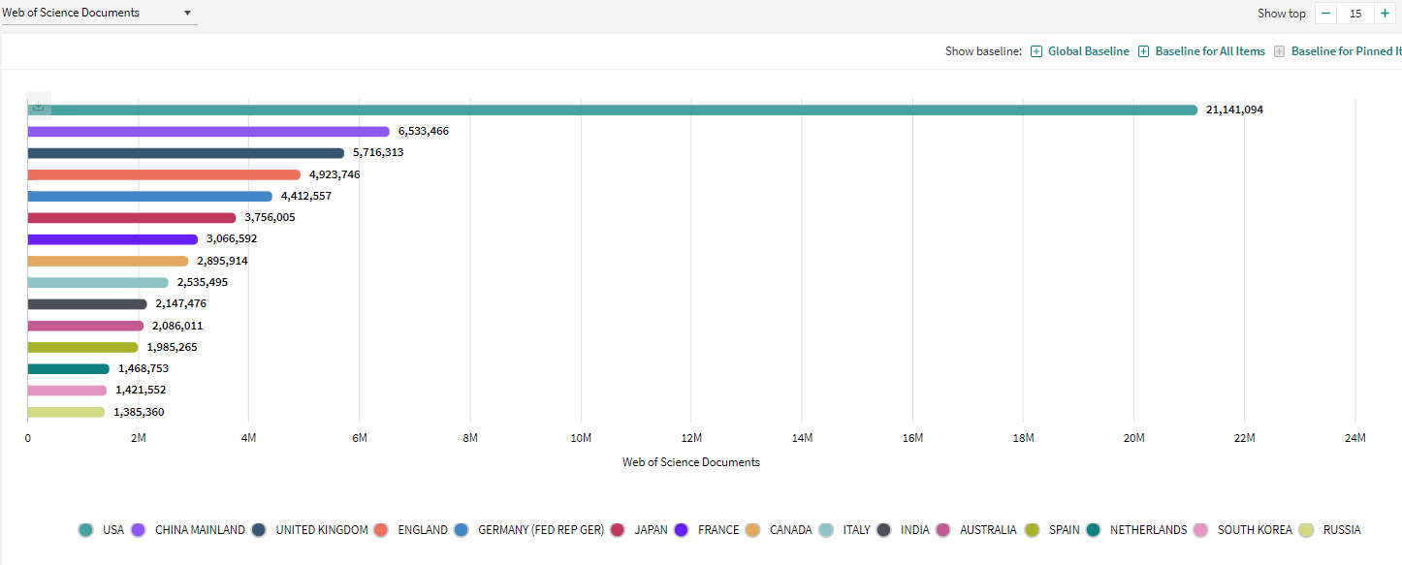1402x565 pixels.
Task: Click the RUSSIA legend color swatch
Action: tap(1306, 530)
